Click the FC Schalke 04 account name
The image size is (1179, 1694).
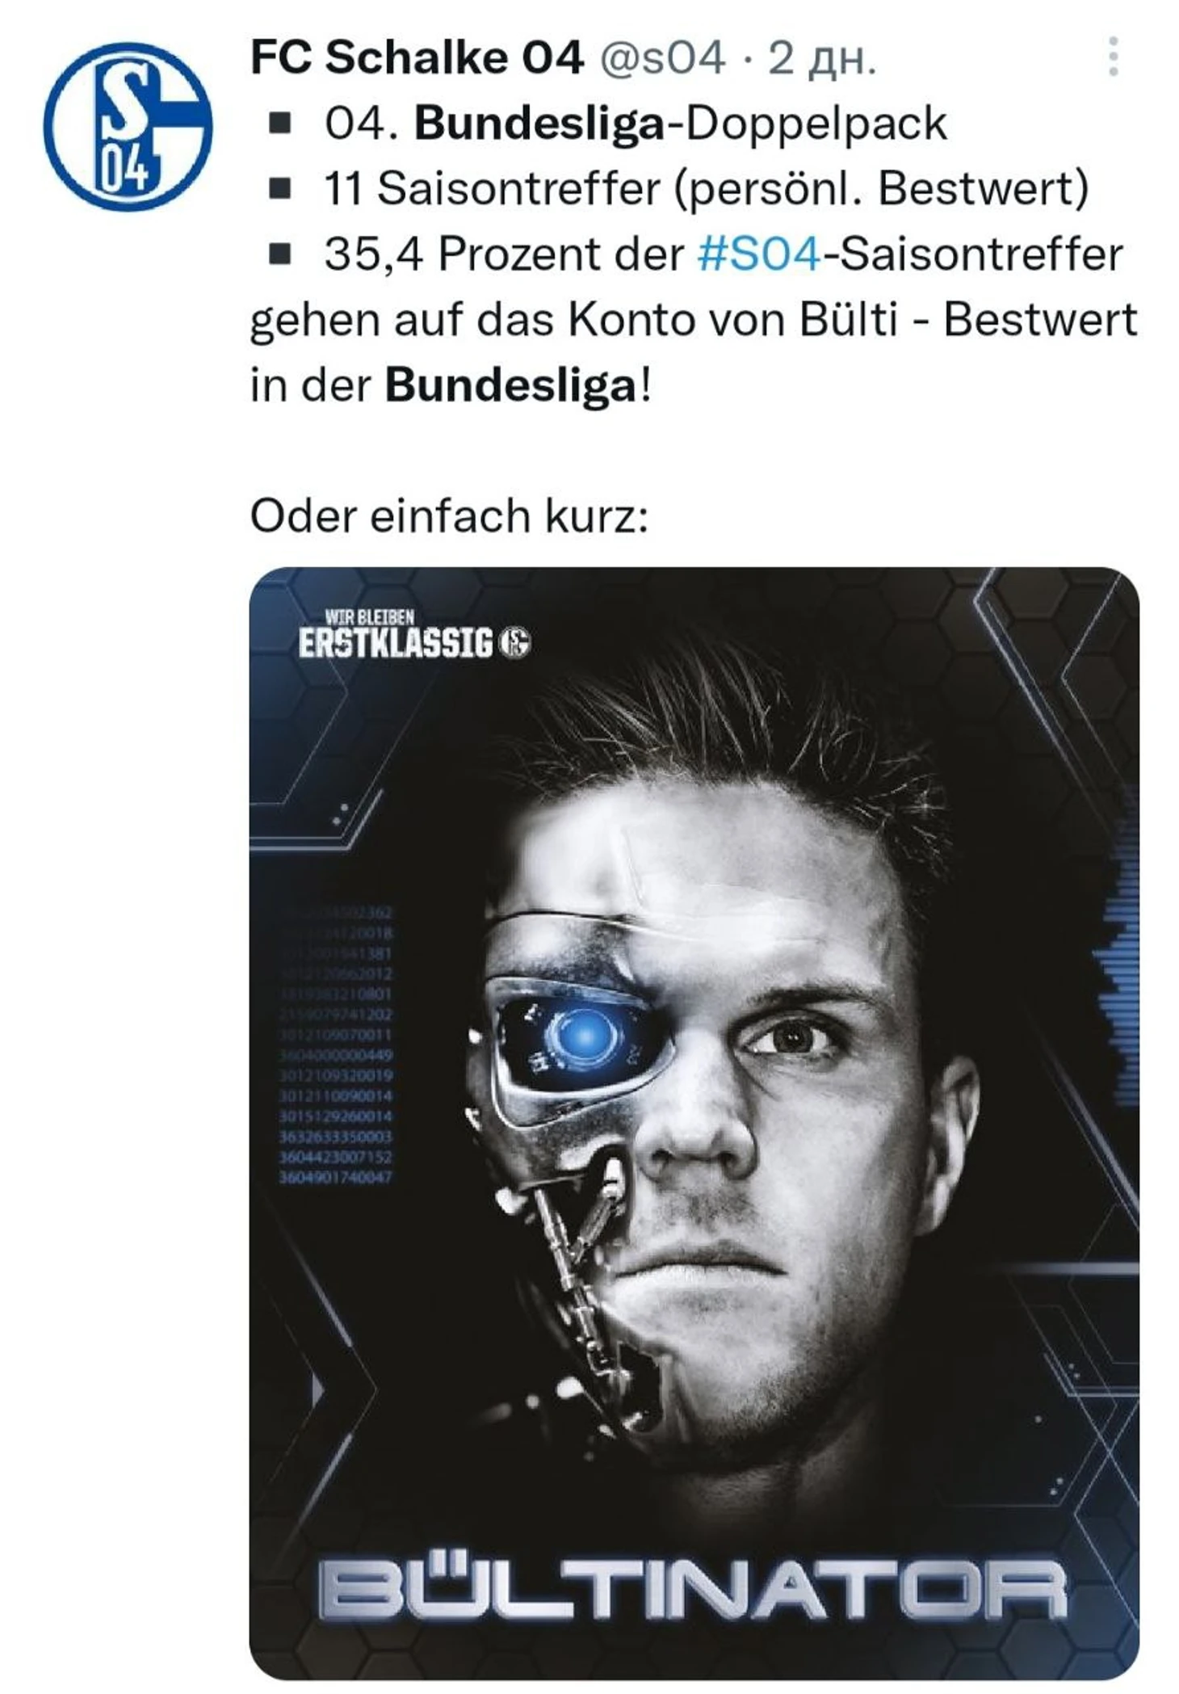click(417, 57)
